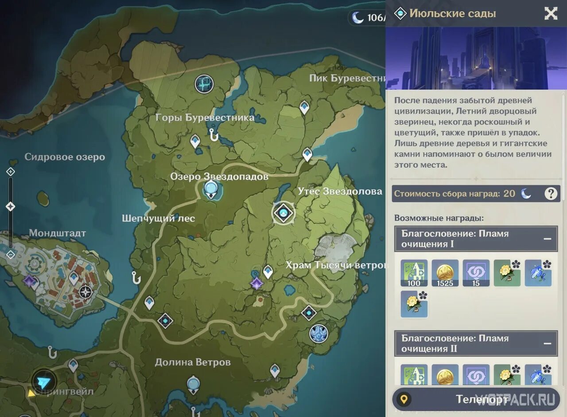567x417 pixels.
Task: Select the teleport waypoint beside Храм Тысячи ветров
Action: coord(268,271)
